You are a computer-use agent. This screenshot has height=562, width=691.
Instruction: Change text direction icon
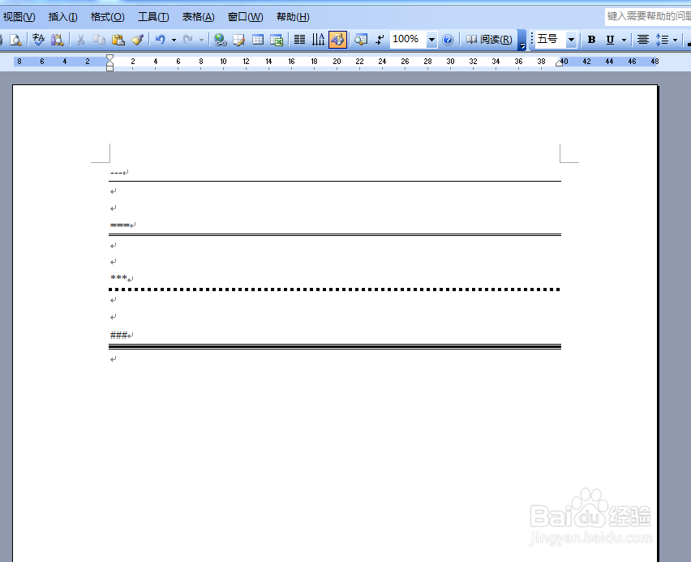(318, 40)
